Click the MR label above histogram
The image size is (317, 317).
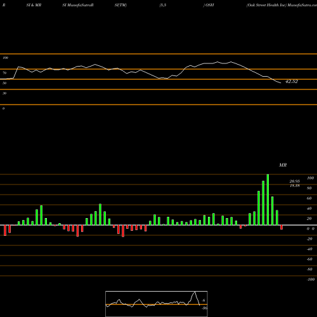pyautogui.click(x=283, y=165)
